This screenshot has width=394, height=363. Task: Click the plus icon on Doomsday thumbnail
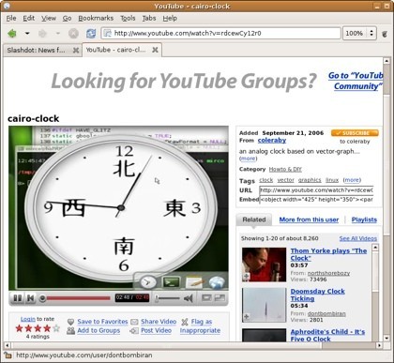click(247, 317)
